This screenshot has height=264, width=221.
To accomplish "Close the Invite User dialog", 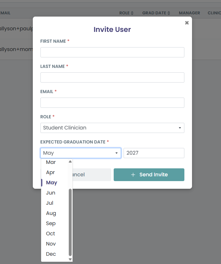I will (187, 23).
